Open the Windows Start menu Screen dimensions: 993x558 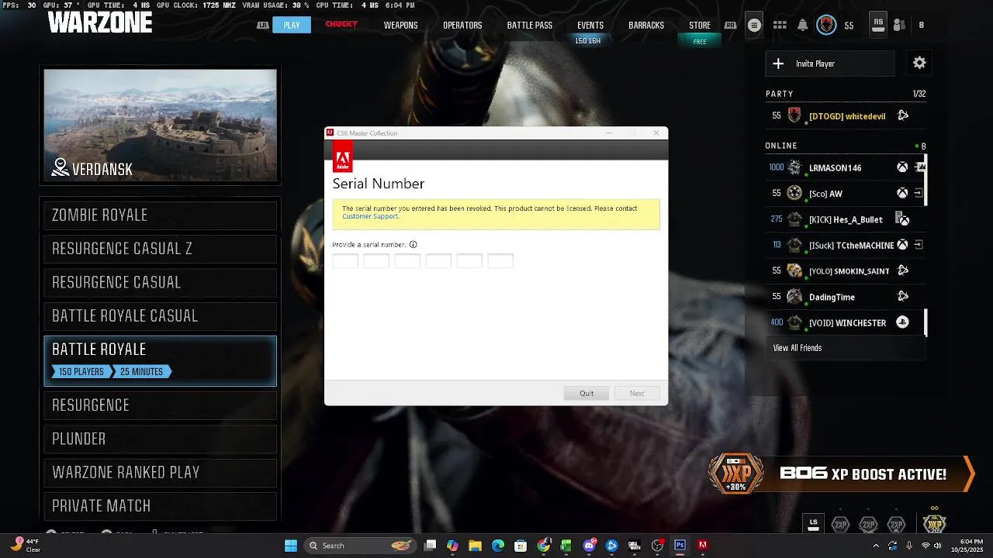[x=291, y=546]
